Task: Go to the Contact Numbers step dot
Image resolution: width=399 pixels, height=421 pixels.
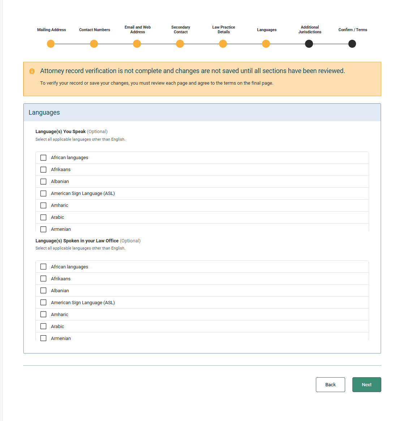Action: [x=94, y=44]
